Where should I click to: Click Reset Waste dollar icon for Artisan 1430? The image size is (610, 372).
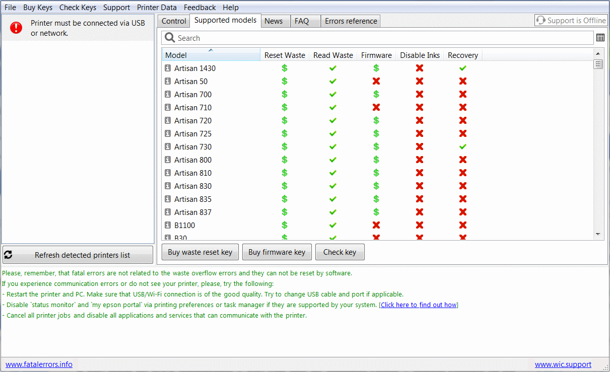coord(285,68)
